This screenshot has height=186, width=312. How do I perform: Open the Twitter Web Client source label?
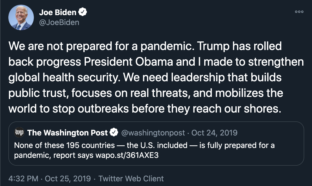(131, 178)
